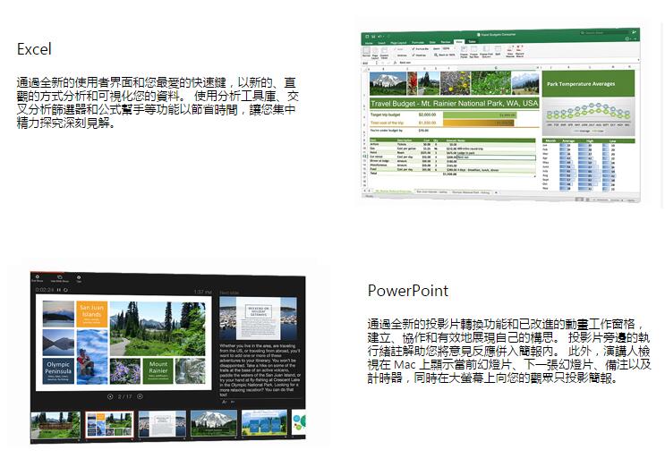Open the Tables tab in Excel ribbon

(472, 41)
